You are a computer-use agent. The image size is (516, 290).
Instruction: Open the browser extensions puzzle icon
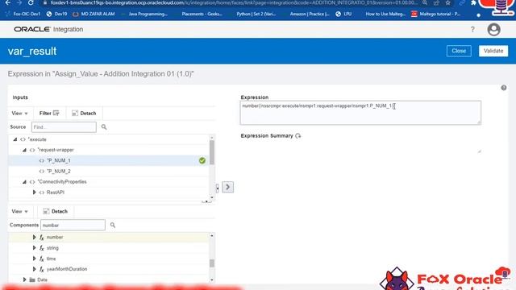tap(473, 2)
